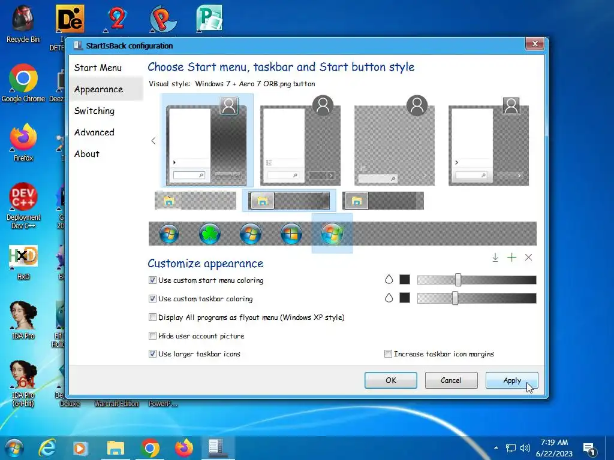
Task: Choose the green clover start button
Action: [x=210, y=234]
